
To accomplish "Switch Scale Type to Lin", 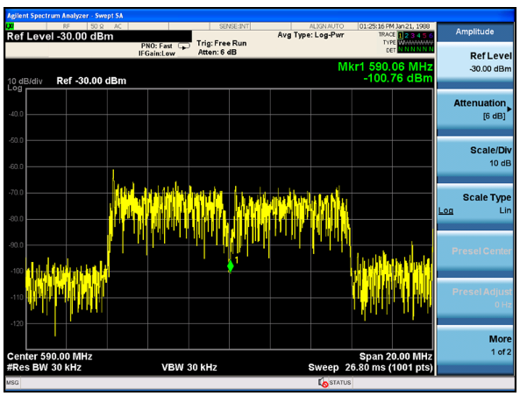I will pos(505,210).
